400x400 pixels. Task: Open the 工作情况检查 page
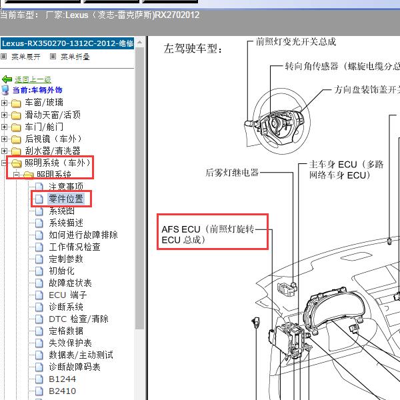[x=75, y=247]
